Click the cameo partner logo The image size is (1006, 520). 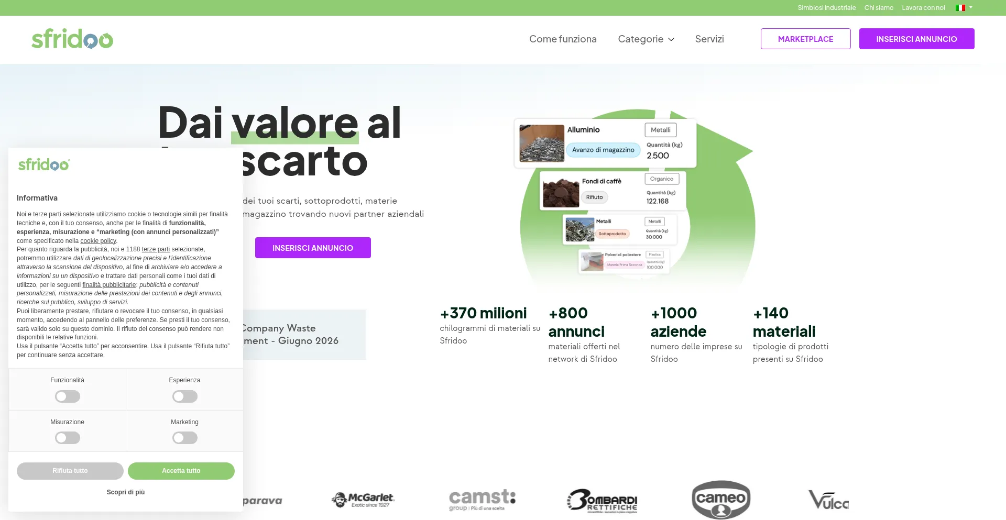tap(721, 500)
